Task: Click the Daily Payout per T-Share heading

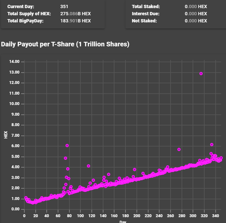Action: 65,44
